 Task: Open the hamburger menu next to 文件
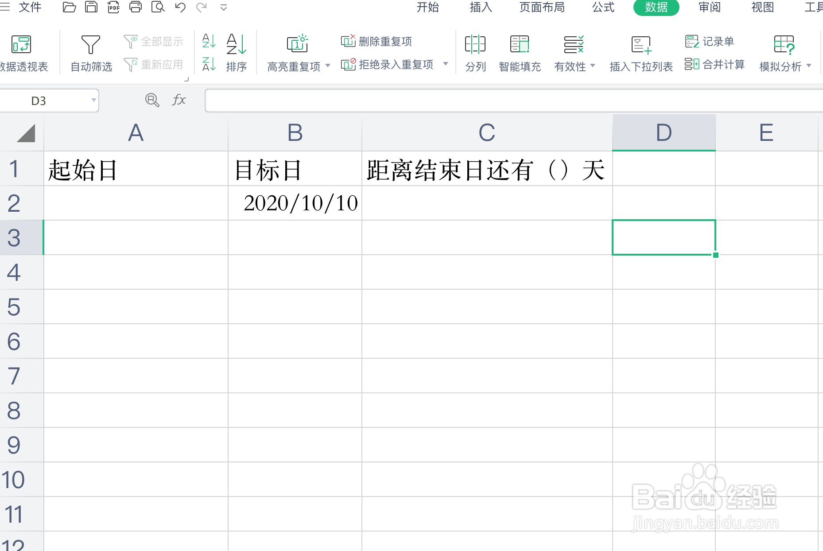4,7
